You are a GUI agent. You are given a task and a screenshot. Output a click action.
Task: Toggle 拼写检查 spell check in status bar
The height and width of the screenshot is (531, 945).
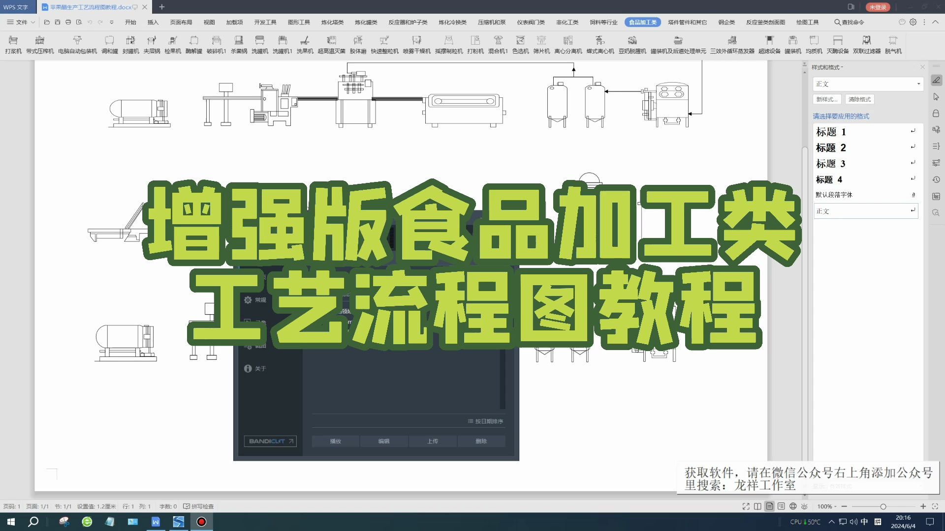click(x=198, y=506)
